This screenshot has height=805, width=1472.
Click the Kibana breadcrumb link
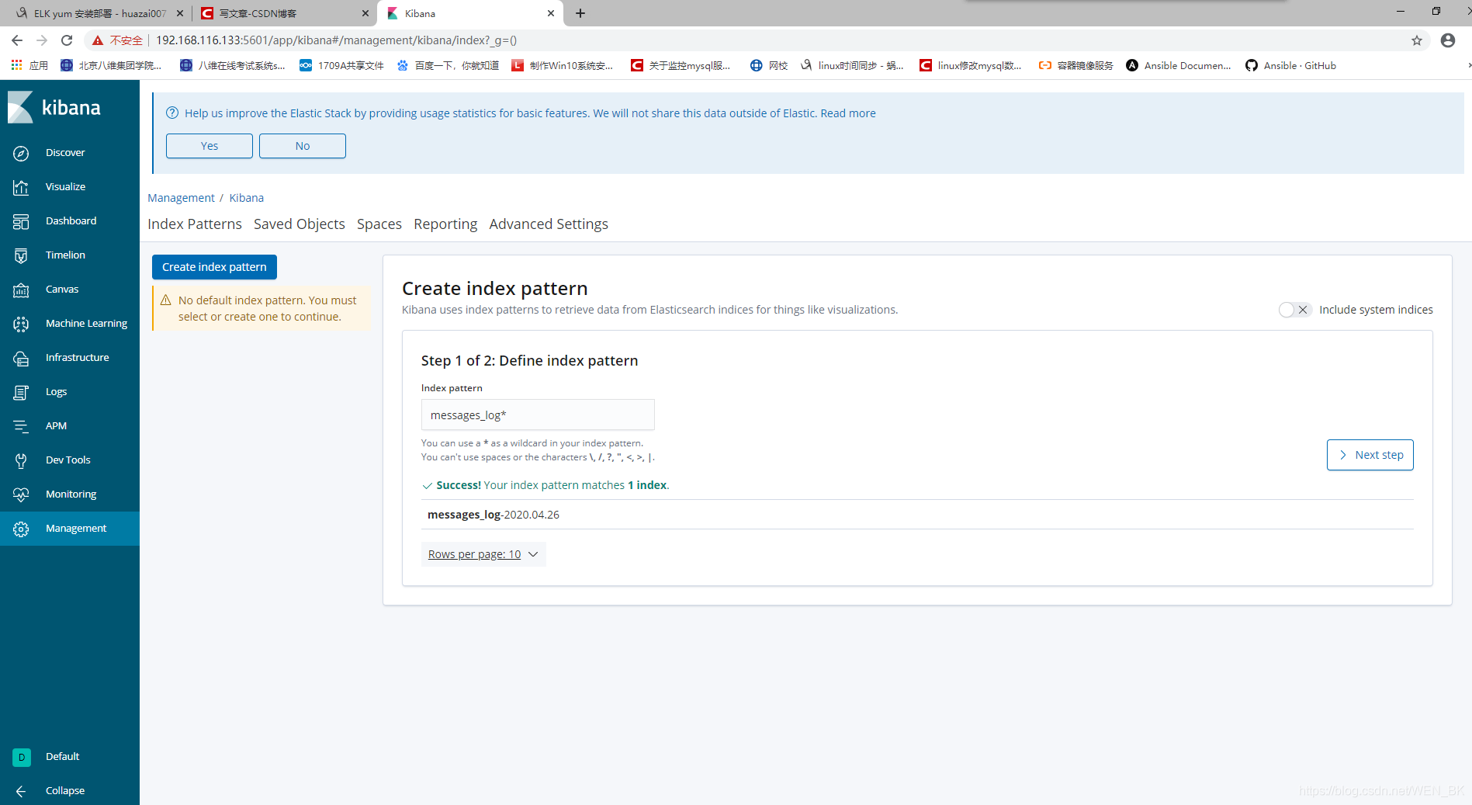point(247,198)
